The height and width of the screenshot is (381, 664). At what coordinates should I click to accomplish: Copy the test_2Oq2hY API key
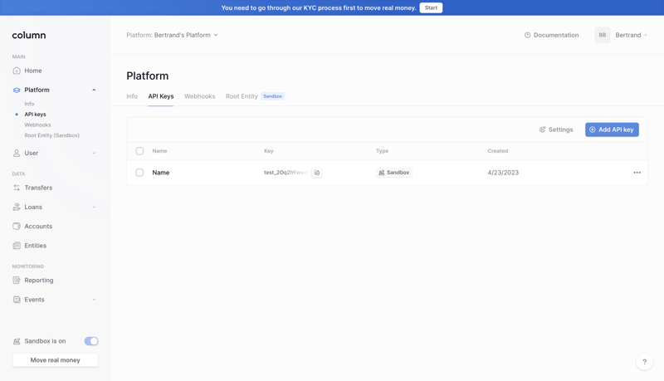point(317,173)
